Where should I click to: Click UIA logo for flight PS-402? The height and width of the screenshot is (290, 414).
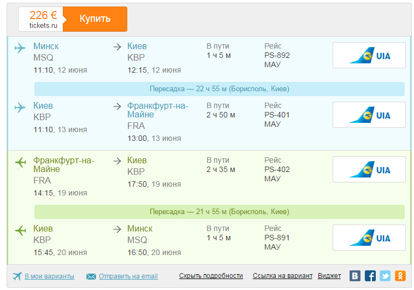point(369,169)
